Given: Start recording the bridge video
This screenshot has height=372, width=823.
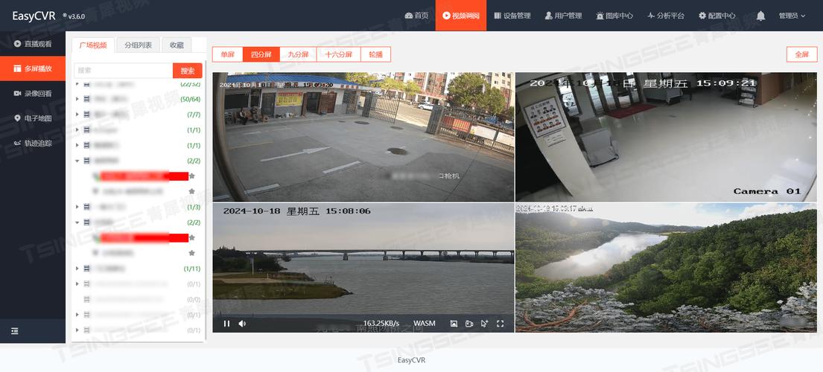Looking at the screenshot, I should pos(469,324).
